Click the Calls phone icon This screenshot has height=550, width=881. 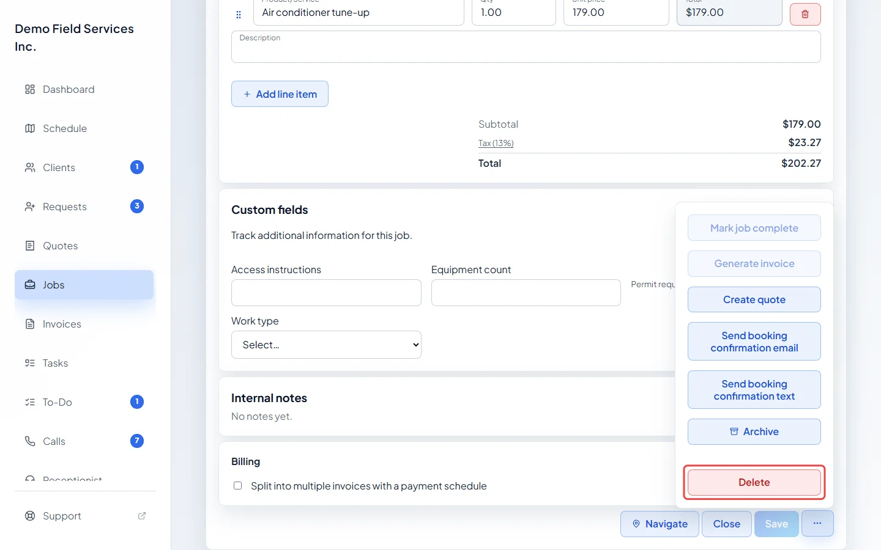click(x=30, y=441)
